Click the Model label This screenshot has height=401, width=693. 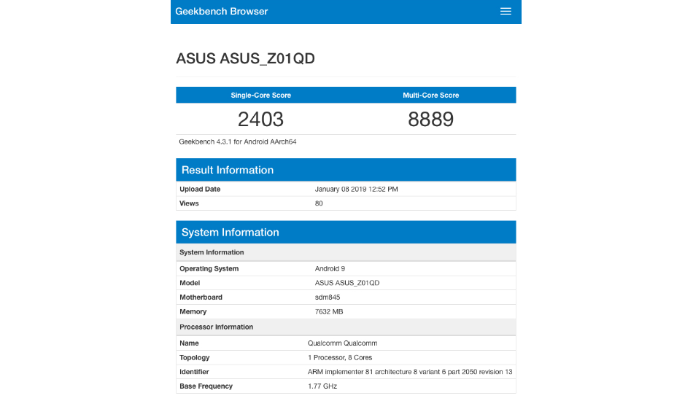click(190, 283)
